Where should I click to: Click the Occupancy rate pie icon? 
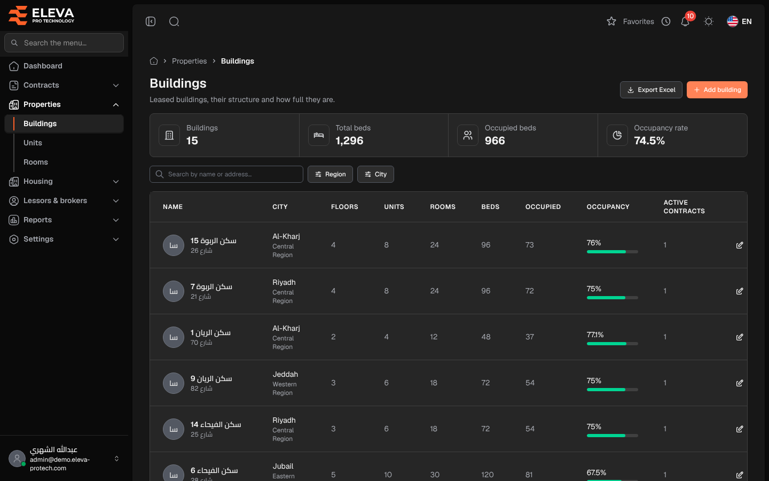[617, 135]
